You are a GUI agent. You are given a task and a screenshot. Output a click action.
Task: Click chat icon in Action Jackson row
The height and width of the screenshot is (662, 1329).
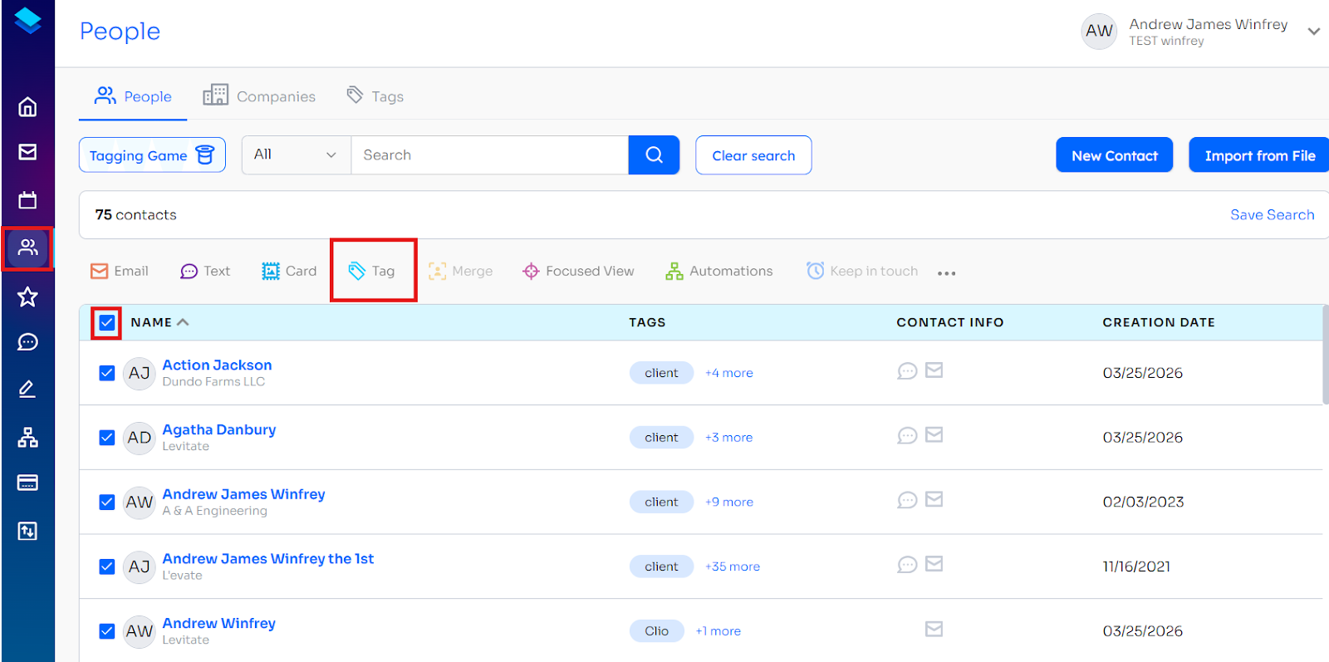(907, 371)
